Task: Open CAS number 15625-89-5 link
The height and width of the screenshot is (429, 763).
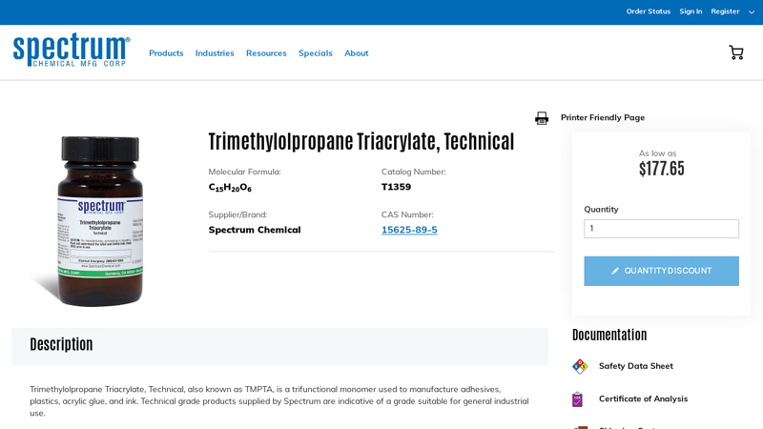Action: [x=409, y=230]
